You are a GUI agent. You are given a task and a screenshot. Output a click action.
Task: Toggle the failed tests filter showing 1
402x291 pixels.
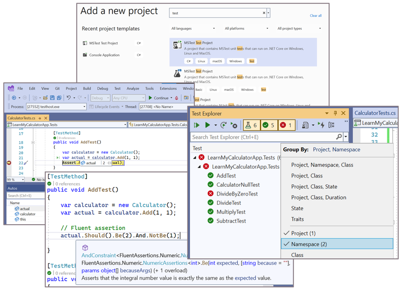tap(287, 125)
